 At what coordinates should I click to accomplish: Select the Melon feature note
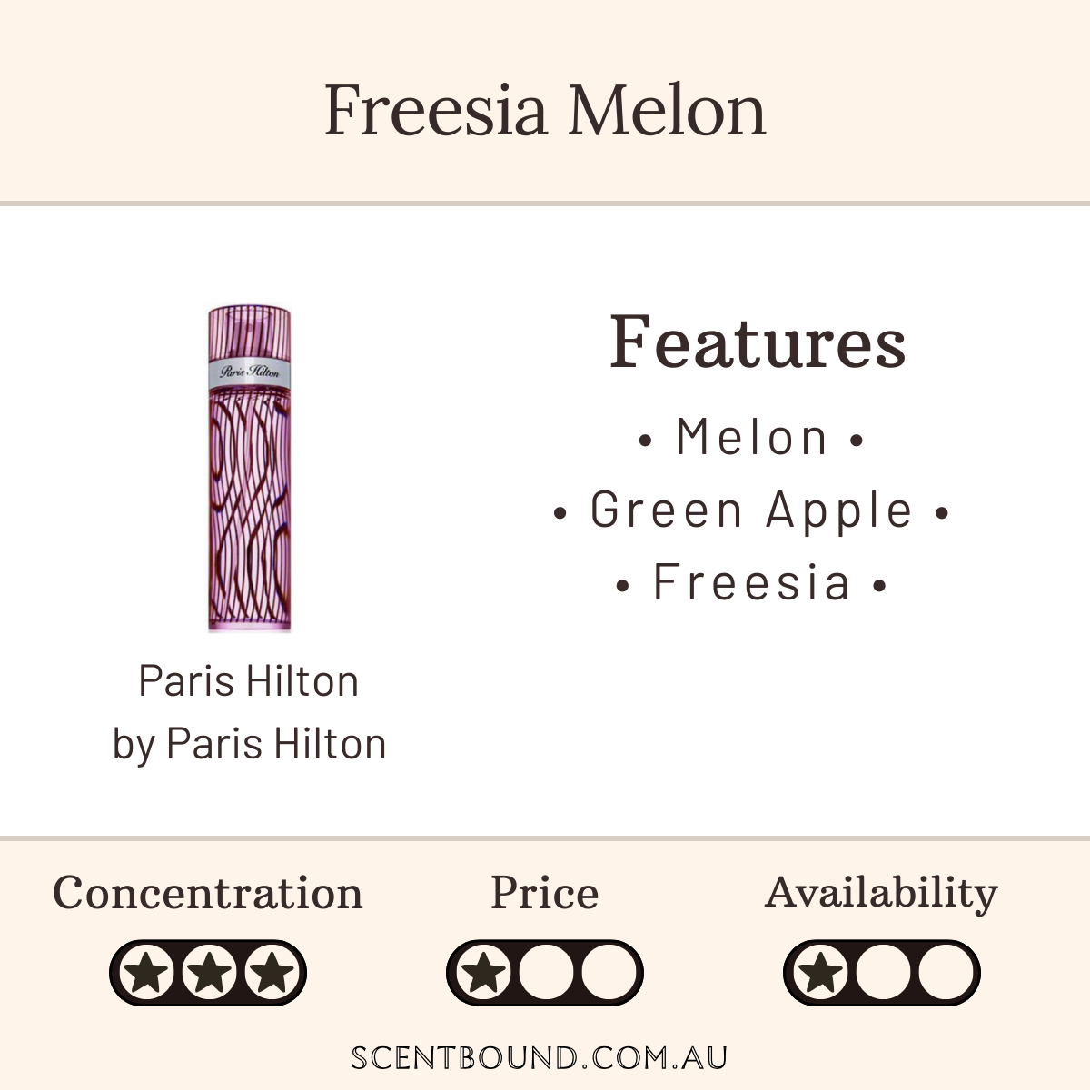751,438
